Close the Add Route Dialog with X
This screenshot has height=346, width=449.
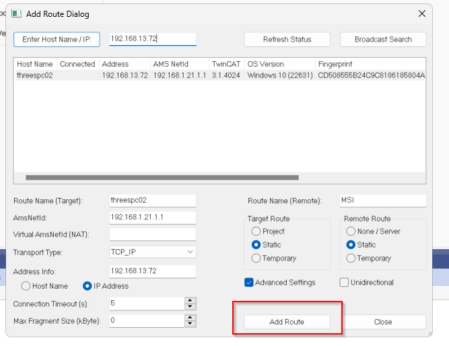(x=421, y=13)
